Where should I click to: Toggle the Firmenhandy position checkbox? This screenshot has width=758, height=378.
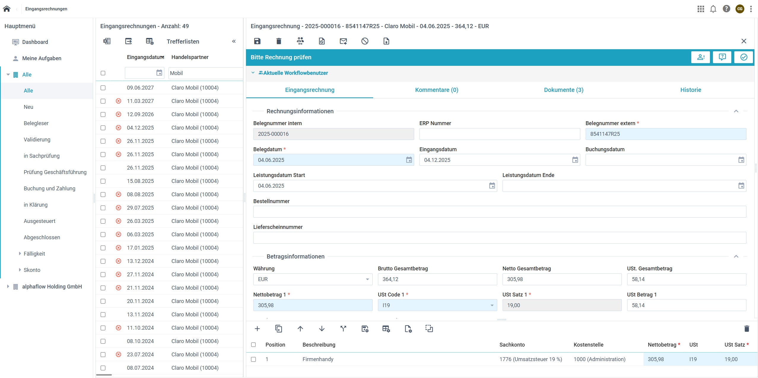click(253, 359)
